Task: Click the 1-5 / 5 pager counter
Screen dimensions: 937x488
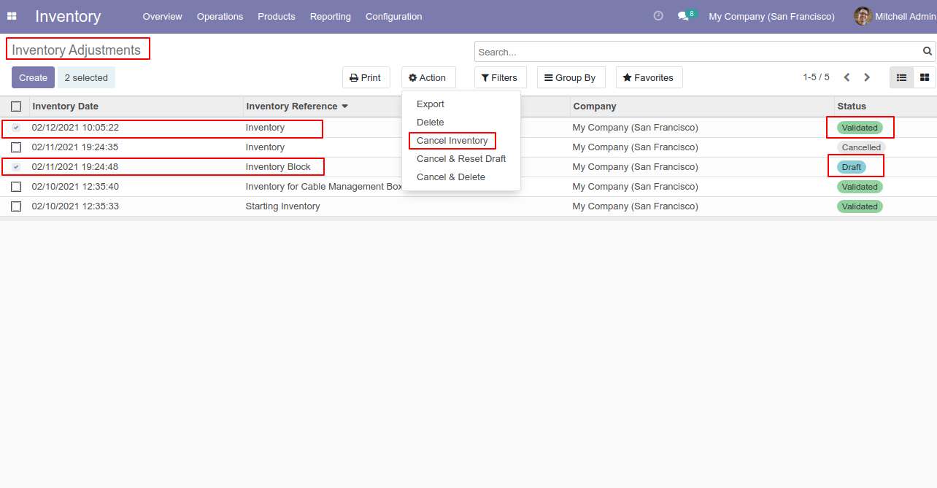Action: pyautogui.click(x=816, y=77)
